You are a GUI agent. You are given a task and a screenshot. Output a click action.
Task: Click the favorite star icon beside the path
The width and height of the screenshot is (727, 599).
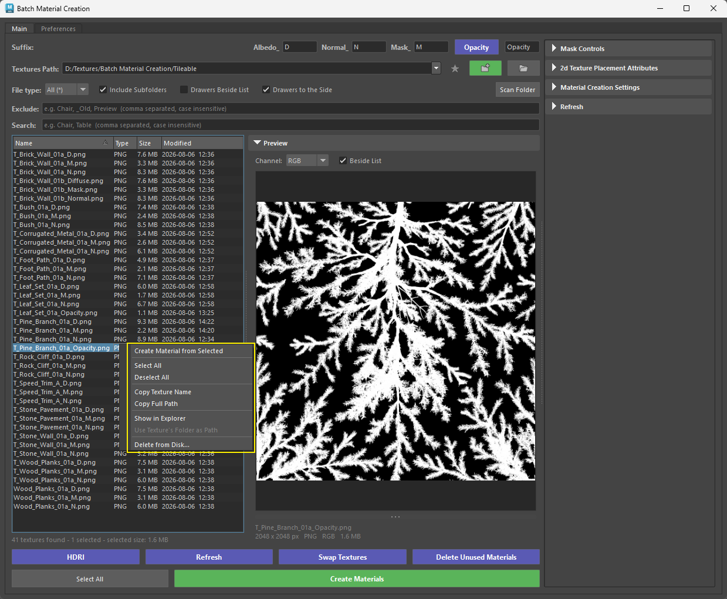[455, 69]
